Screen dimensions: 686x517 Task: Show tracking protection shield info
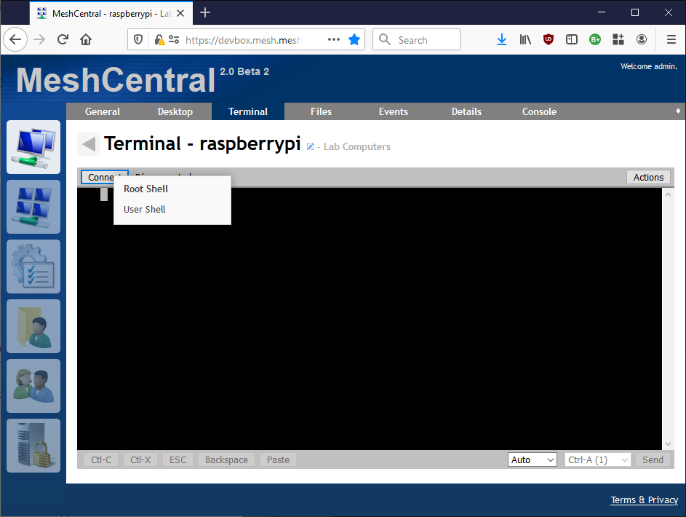click(138, 40)
